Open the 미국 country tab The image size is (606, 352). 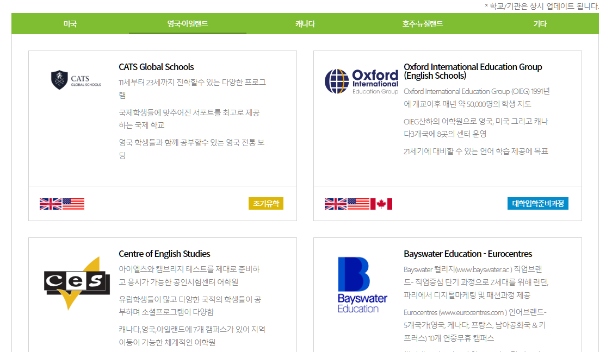(70, 24)
